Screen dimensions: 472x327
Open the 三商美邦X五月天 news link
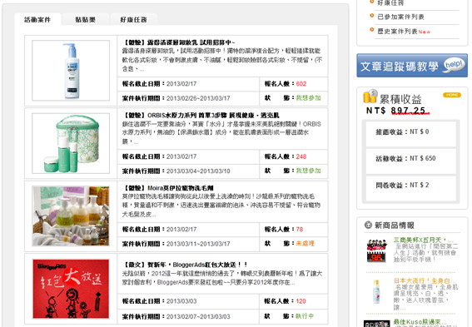click(x=423, y=240)
